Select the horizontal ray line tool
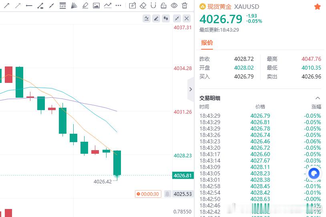The height and width of the screenshot is (217, 326). pyautogui.click(x=29, y=6)
